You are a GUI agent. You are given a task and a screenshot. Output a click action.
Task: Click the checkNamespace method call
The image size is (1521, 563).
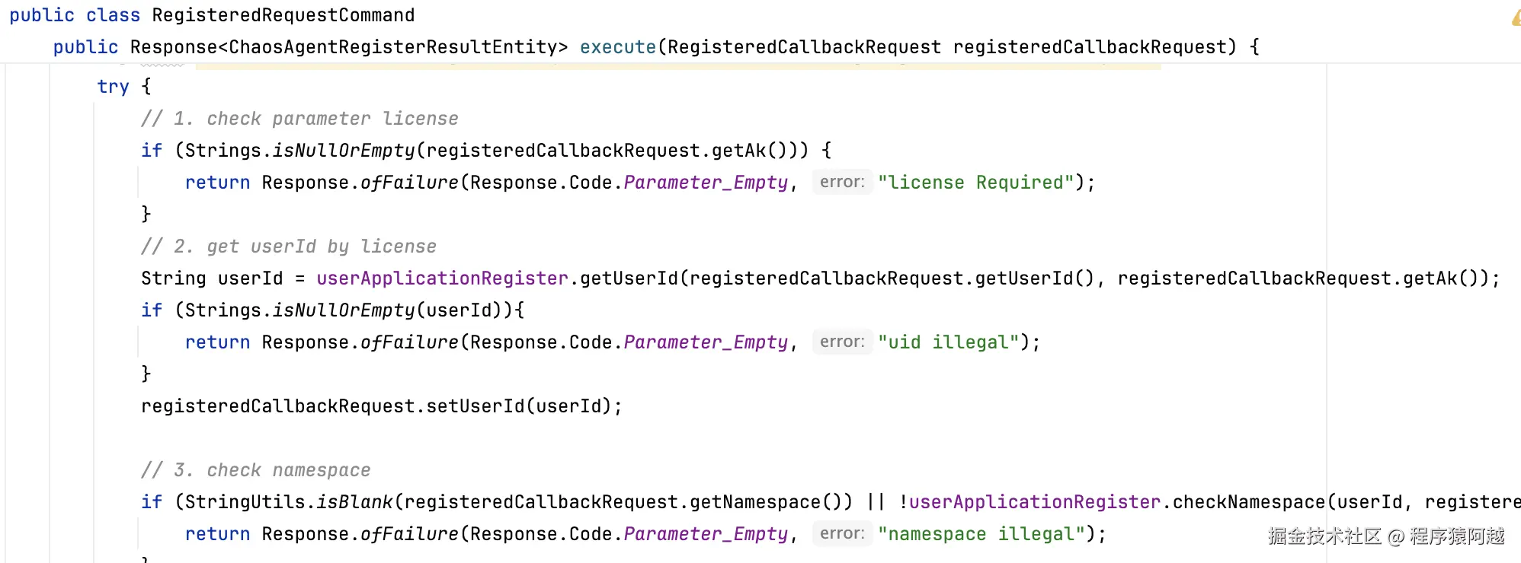(x=1249, y=502)
